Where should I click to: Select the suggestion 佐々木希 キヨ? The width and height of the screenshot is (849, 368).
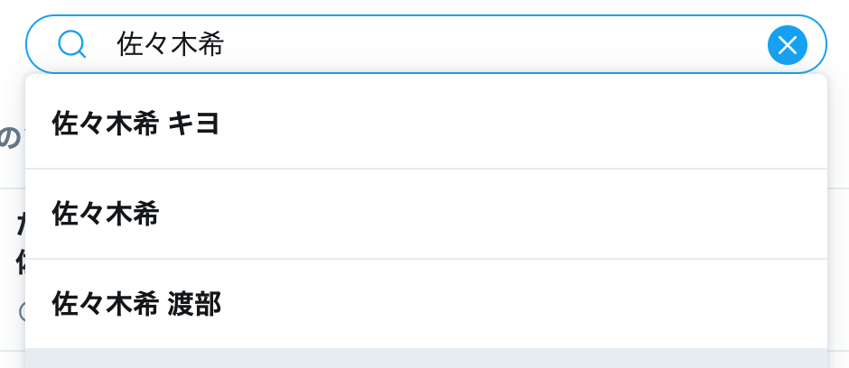tap(135, 124)
